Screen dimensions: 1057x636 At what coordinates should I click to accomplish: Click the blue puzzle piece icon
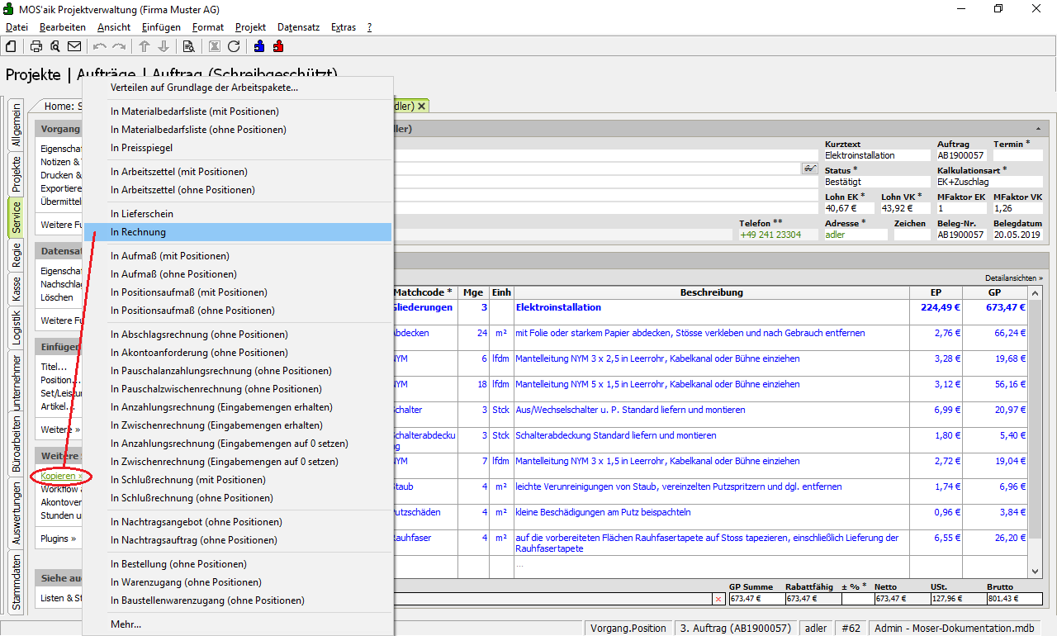tap(260, 46)
